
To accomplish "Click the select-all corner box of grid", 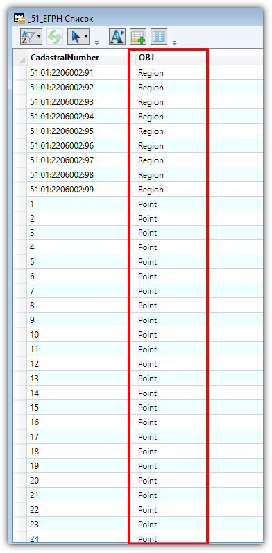I will 20,57.
